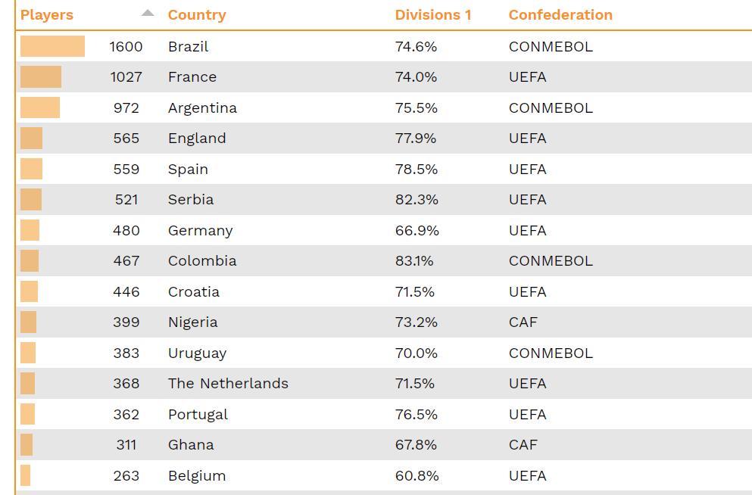Click the Divisions 1 column header
The width and height of the screenshot is (752, 495).
(x=433, y=15)
